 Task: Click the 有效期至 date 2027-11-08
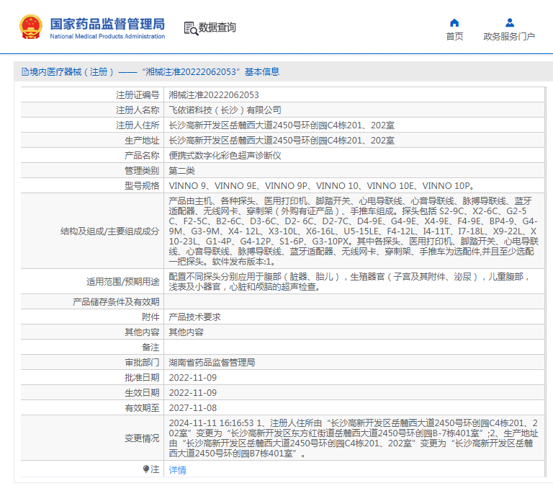192,407
